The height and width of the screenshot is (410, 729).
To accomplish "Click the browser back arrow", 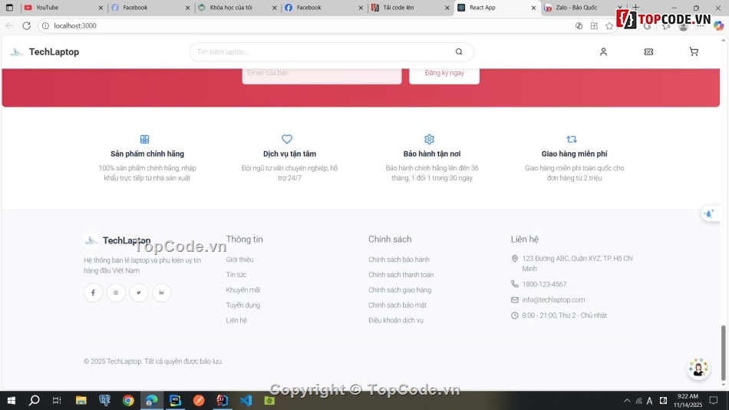I will 9,25.
